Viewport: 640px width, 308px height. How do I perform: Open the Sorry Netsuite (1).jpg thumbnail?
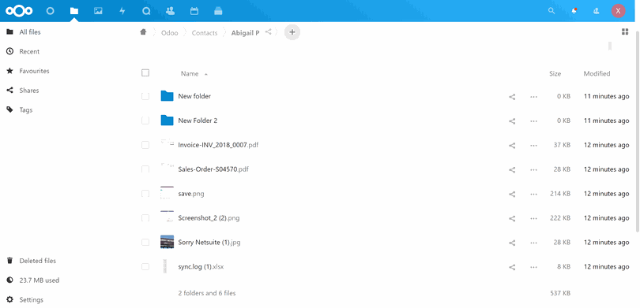pyautogui.click(x=167, y=242)
